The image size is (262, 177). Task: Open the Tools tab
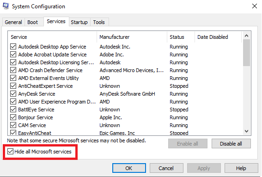[99, 22]
